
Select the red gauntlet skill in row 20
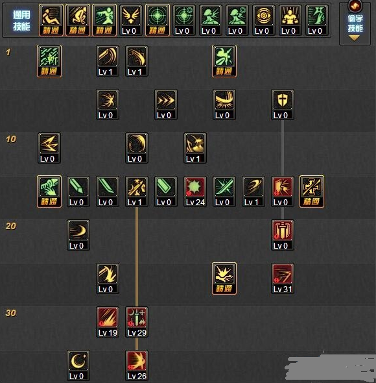click(x=282, y=235)
